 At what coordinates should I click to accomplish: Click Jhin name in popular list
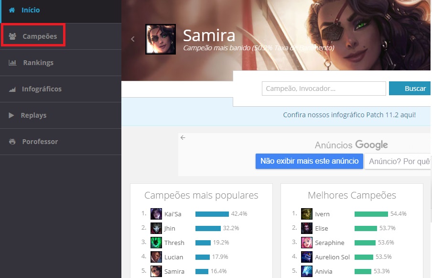(170, 228)
